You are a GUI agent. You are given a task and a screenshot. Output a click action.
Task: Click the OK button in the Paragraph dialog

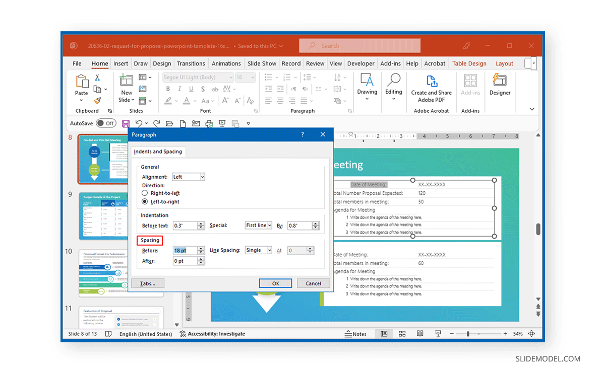(x=275, y=283)
